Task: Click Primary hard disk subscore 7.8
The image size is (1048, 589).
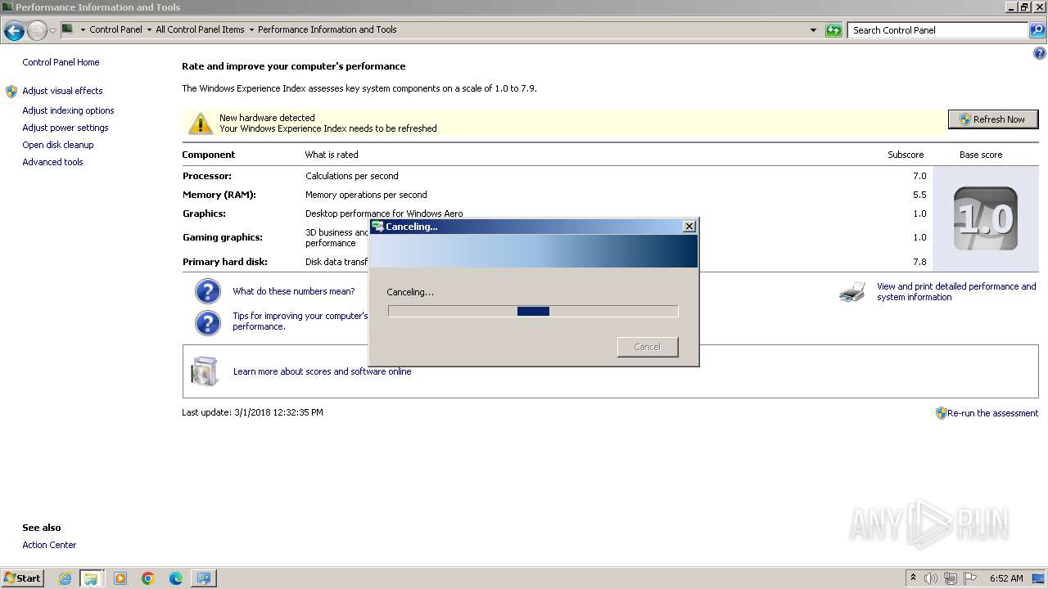Action: tap(919, 262)
